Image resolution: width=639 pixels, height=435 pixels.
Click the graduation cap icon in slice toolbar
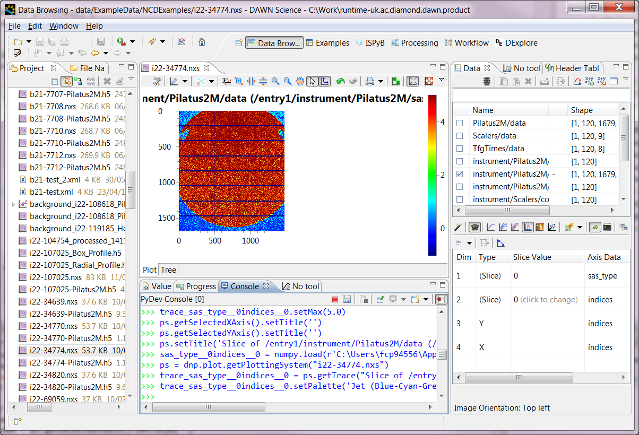474,227
